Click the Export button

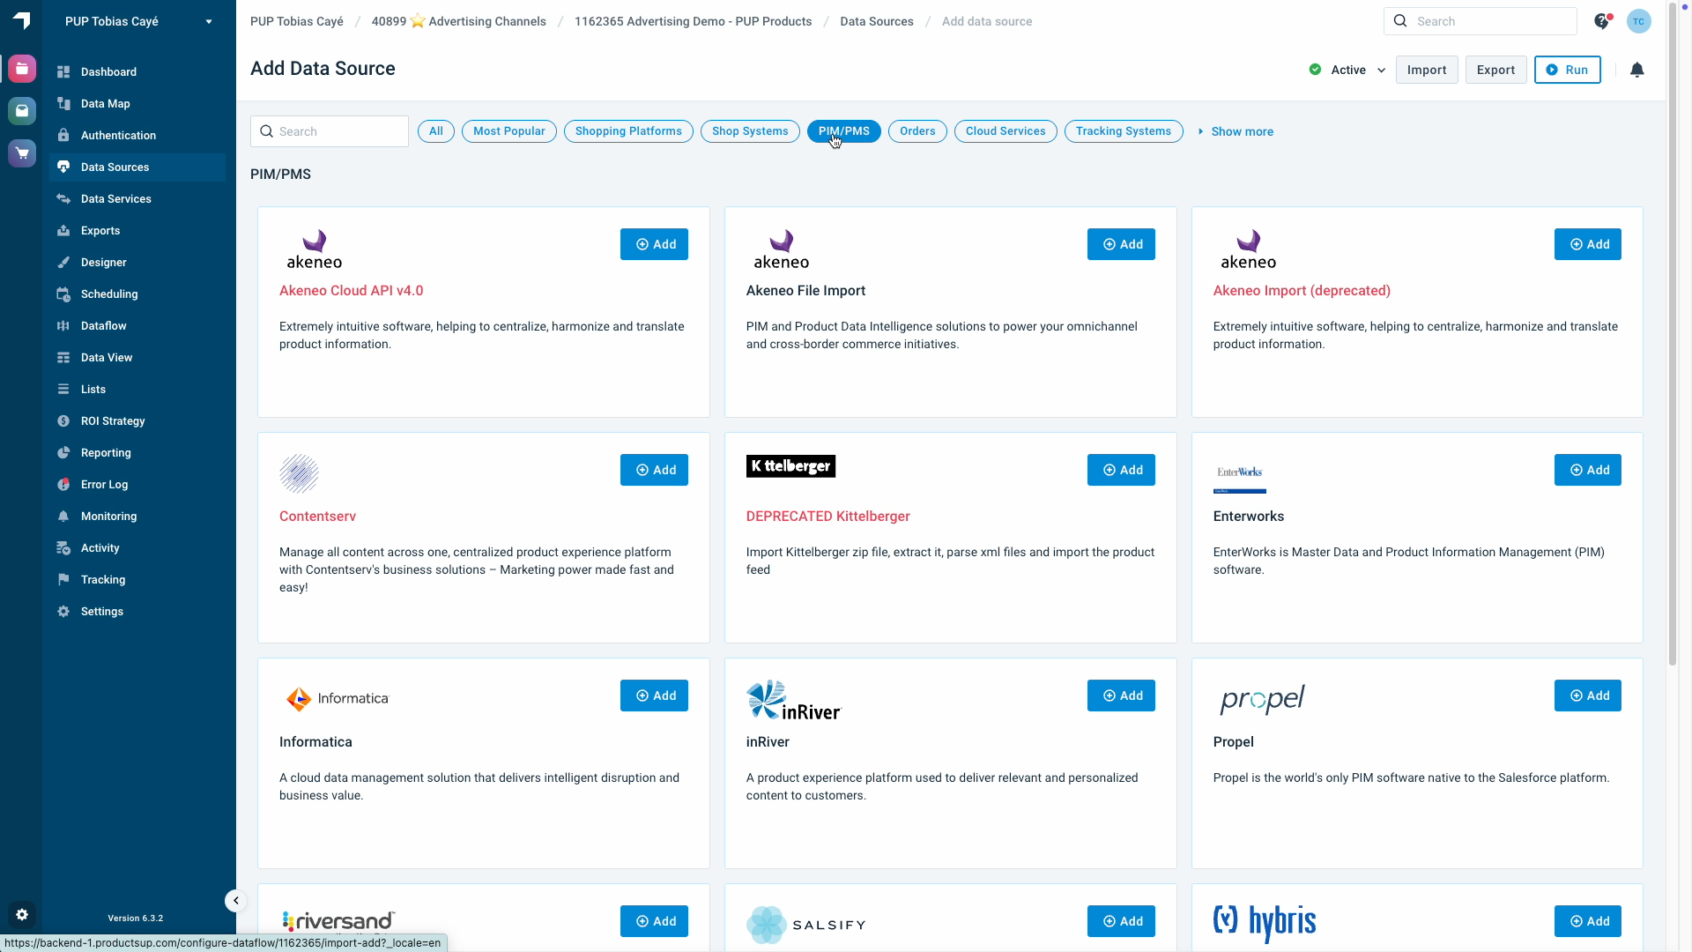click(1495, 70)
